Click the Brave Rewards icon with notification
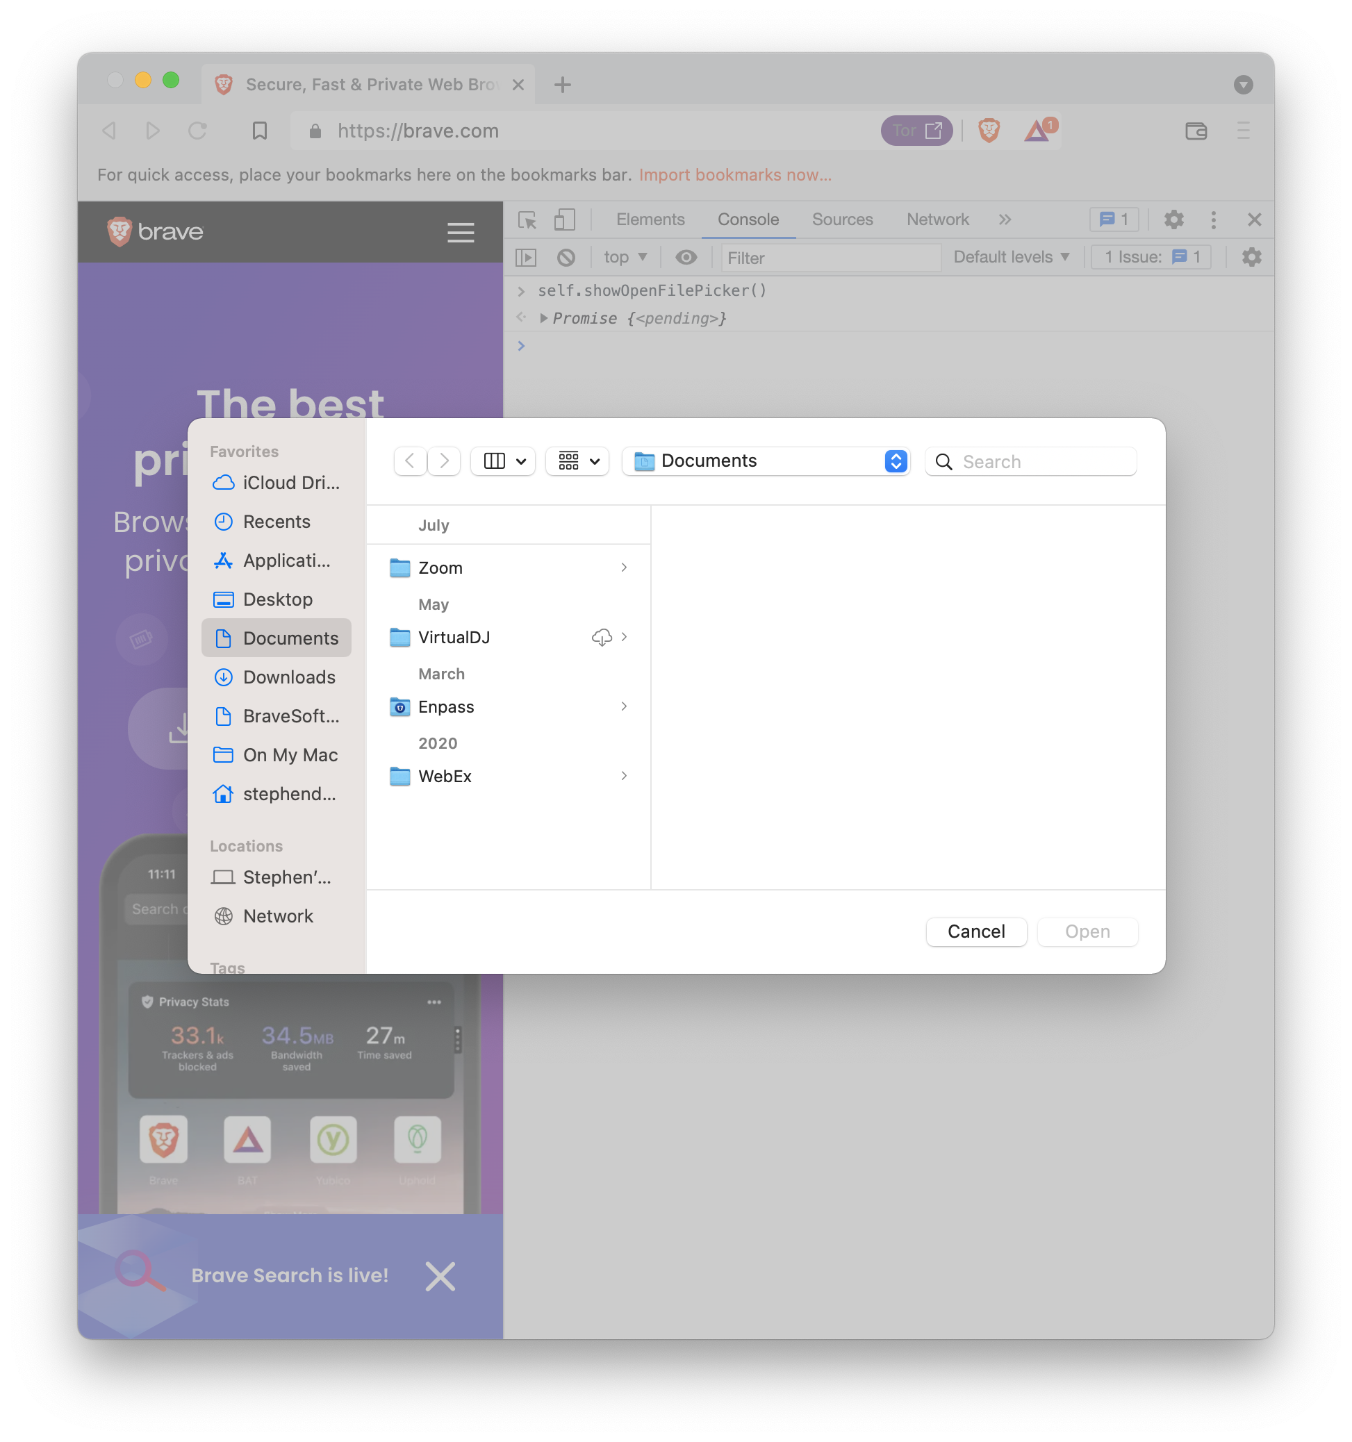The height and width of the screenshot is (1442, 1352). point(1036,130)
